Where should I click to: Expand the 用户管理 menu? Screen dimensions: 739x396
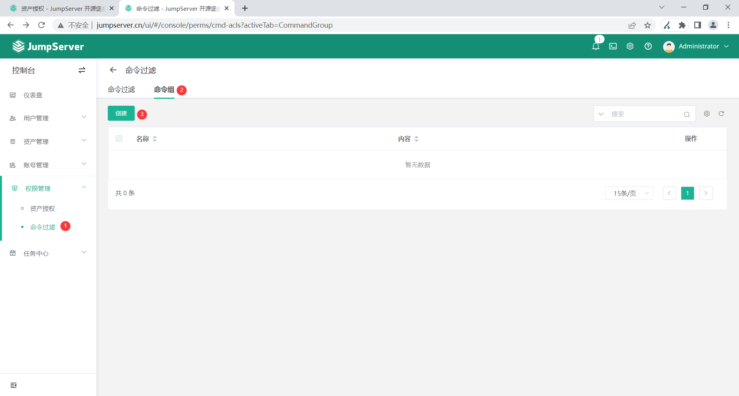pyautogui.click(x=48, y=118)
